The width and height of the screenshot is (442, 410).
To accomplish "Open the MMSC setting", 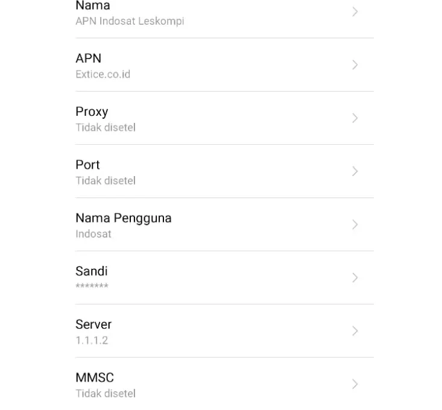I will point(224,384).
